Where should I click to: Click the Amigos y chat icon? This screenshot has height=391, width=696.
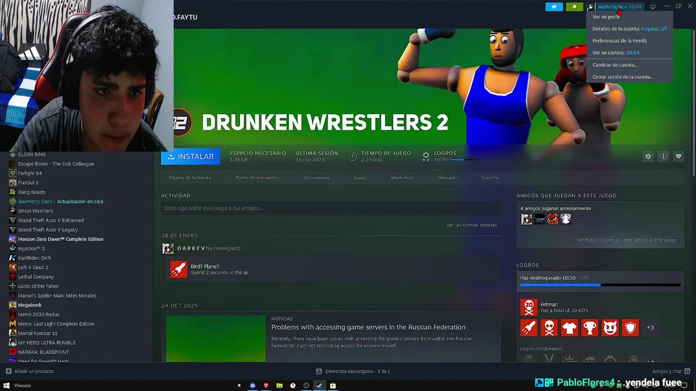click(687, 371)
